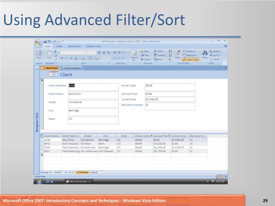Click the Sort Descending Z-A icon
The image size is (275, 206).
(x=170, y=55)
